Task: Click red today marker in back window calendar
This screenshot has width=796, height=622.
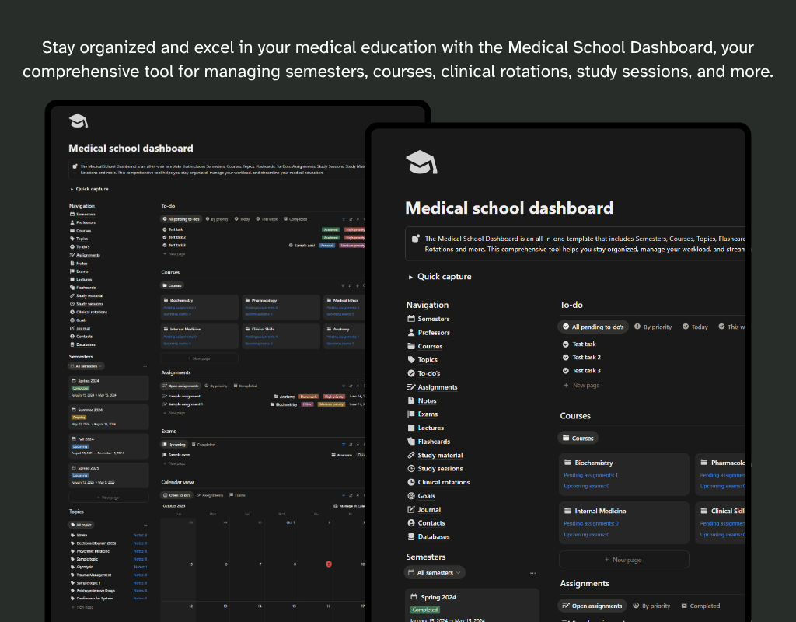Action: pyautogui.click(x=329, y=564)
